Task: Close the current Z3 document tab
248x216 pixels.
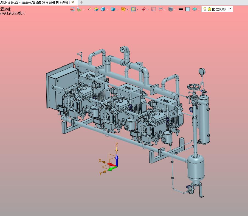Action: 73,2
